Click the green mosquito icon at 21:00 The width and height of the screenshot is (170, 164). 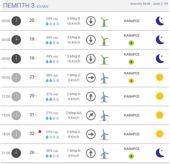[x=131, y=156]
